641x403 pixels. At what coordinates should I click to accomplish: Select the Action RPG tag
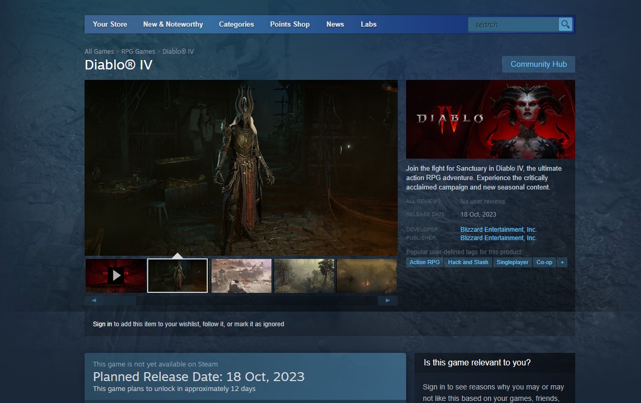point(424,262)
